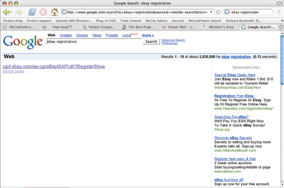Open the Registration Free Ebay sponsored link

tap(234, 96)
